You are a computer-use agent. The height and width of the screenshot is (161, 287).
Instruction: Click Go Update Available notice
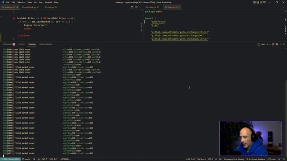[x=256, y=159]
